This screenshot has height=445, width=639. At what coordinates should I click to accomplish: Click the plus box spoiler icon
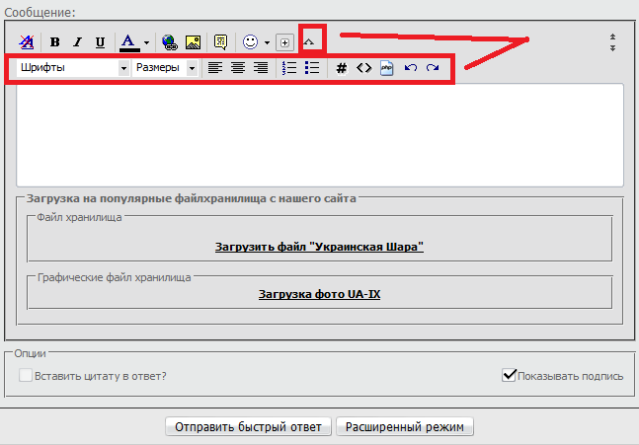click(284, 42)
